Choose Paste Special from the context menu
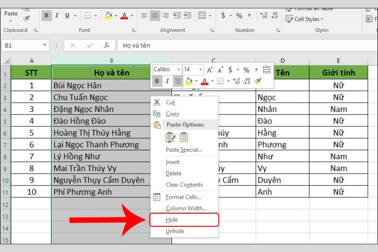This screenshot has width=378, height=252. pyautogui.click(x=185, y=150)
